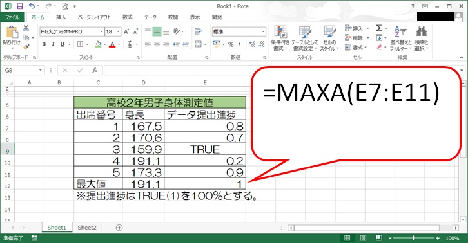Click the Cut scissors icon

coord(26,28)
